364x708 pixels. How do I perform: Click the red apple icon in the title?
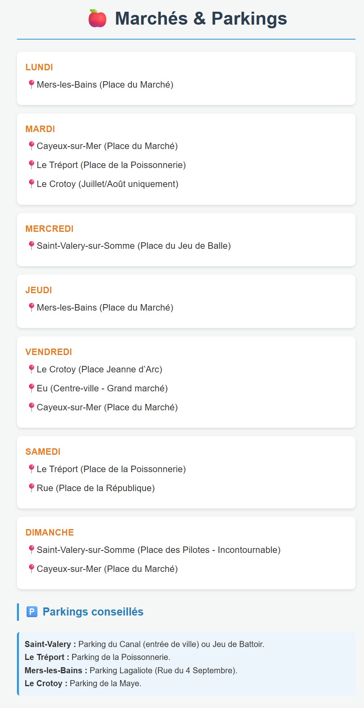point(97,19)
